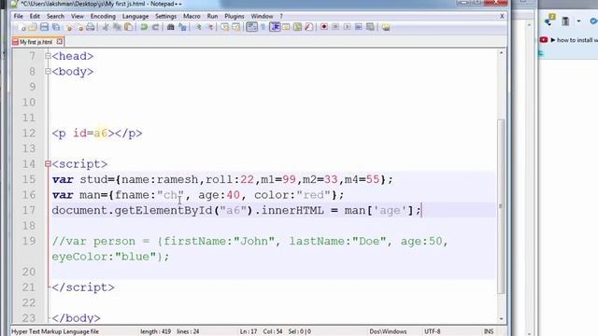Collapse the script block fold at line 14
Viewport: 598px width, 336px height.
click(48, 164)
